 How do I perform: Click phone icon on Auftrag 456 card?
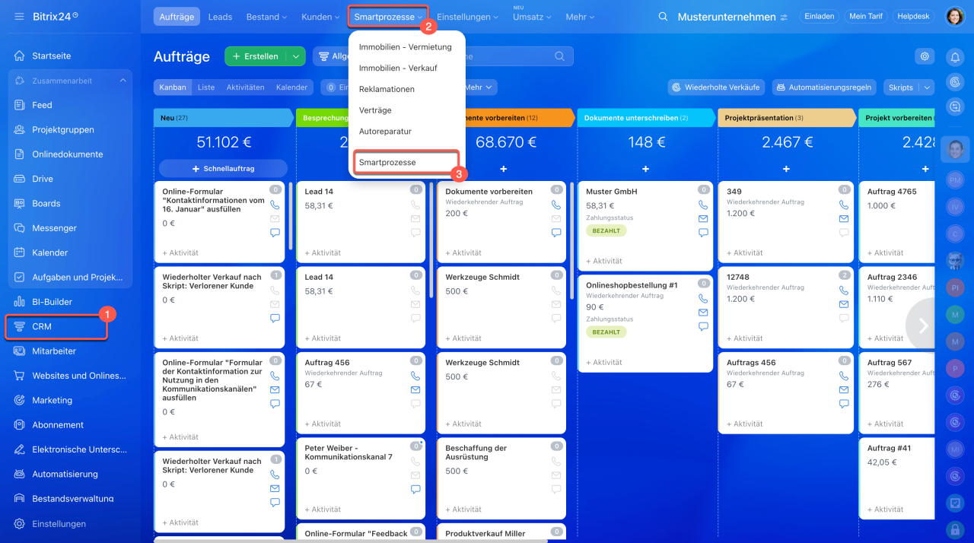pyautogui.click(x=415, y=376)
